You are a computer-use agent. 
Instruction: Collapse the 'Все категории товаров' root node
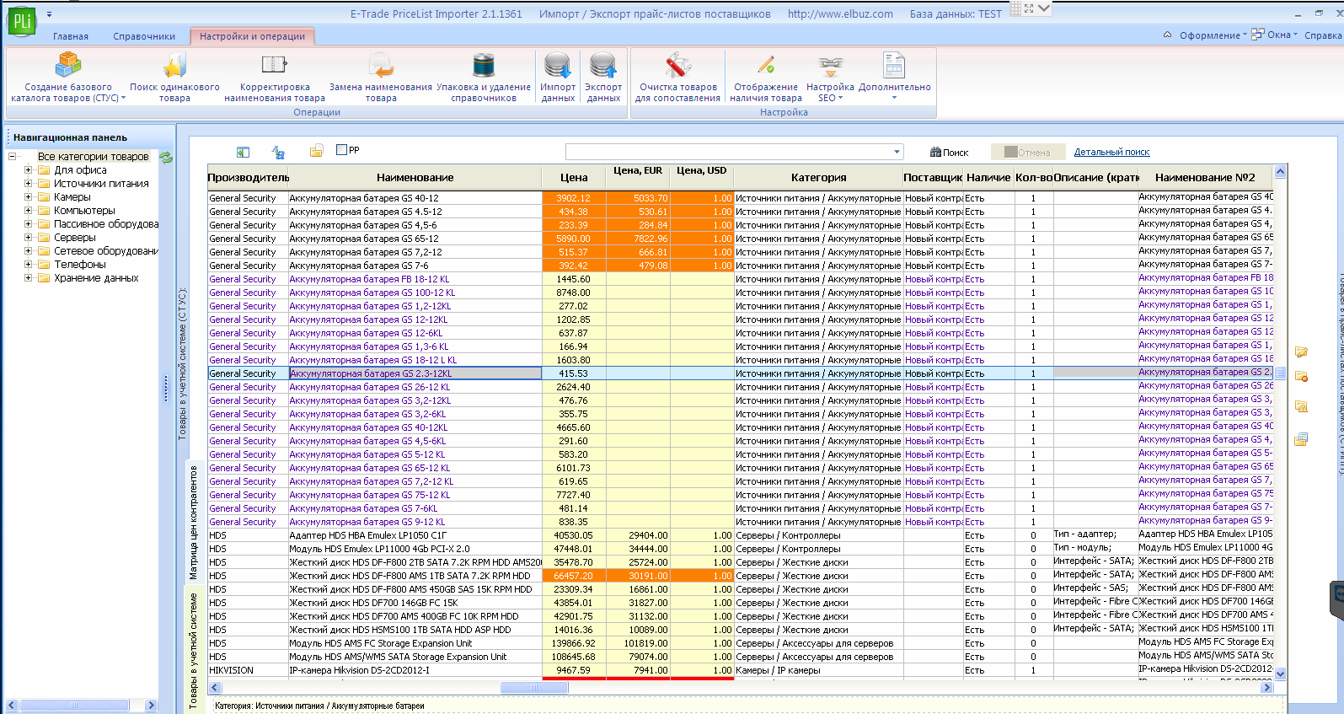(12, 157)
